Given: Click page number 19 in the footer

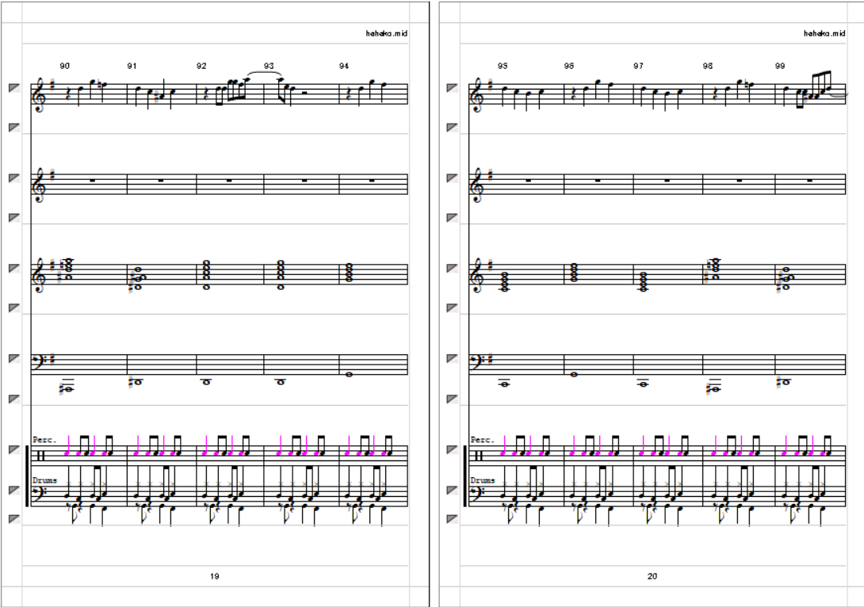Looking at the screenshot, I should click(214, 576).
